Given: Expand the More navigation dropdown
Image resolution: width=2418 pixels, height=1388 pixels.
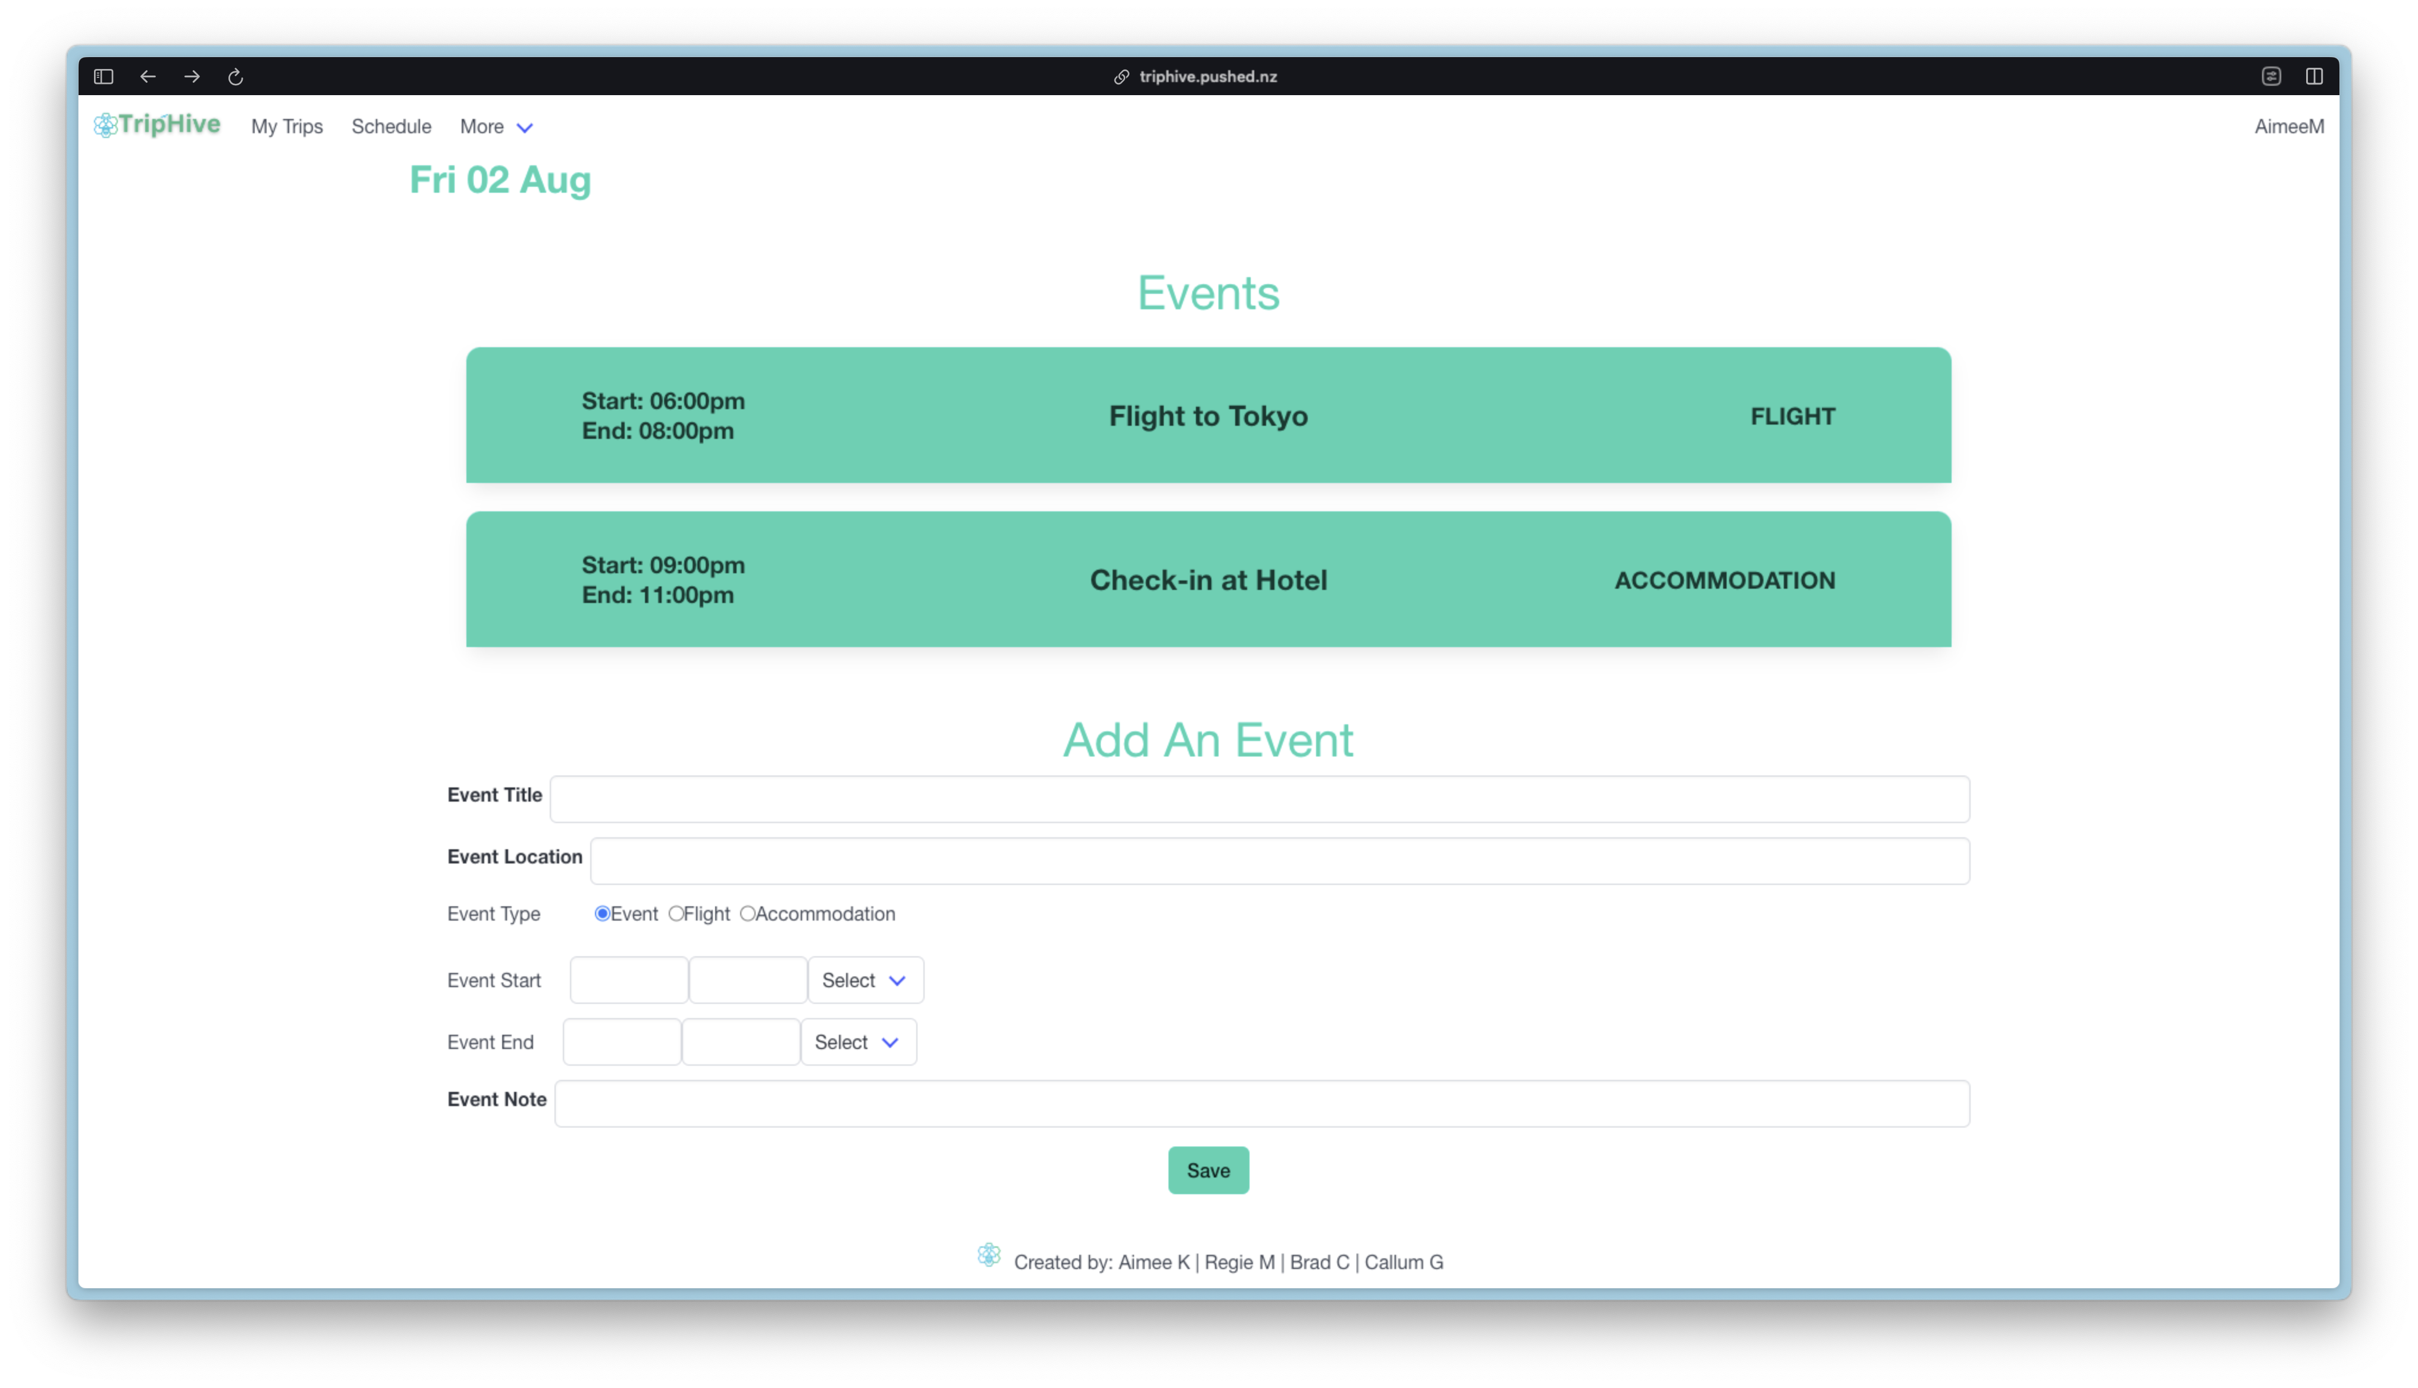Looking at the screenshot, I should click(496, 126).
